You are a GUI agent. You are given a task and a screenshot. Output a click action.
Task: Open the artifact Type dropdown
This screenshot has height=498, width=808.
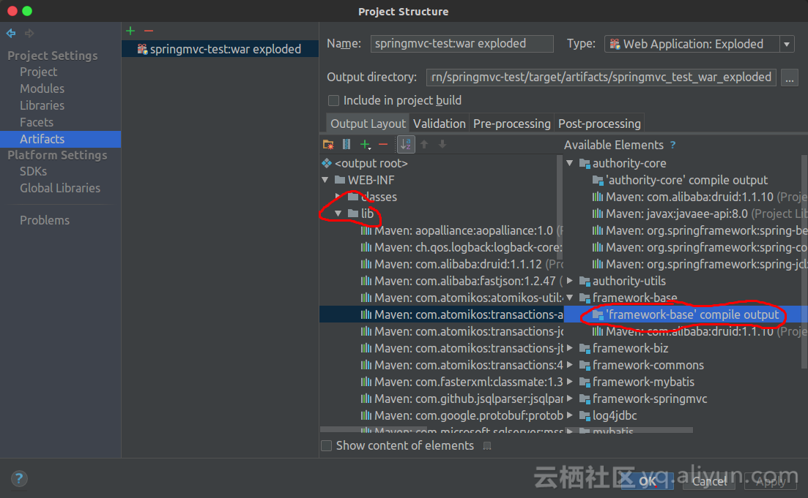point(786,45)
